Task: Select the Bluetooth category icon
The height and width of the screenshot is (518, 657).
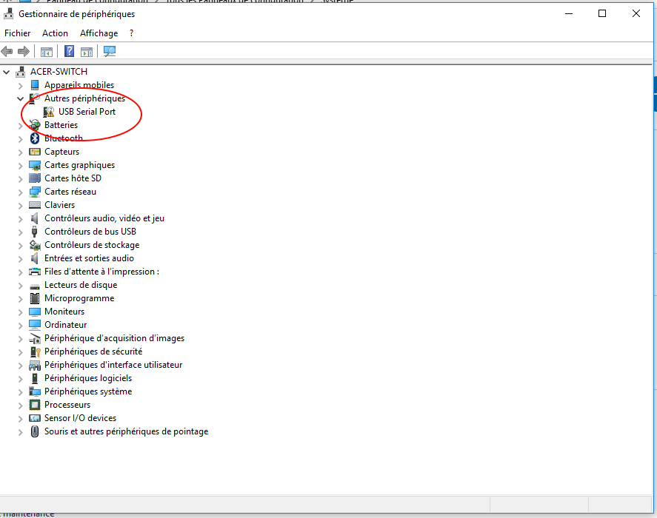Action: coord(35,138)
